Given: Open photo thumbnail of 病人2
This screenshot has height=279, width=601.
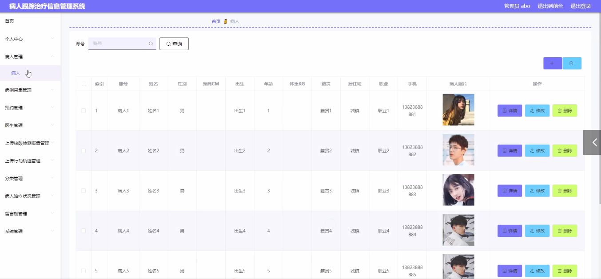Looking at the screenshot, I should 458,150.
